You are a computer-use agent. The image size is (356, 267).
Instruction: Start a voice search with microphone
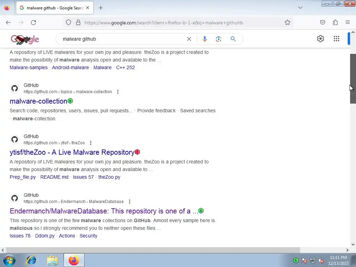[x=204, y=39]
